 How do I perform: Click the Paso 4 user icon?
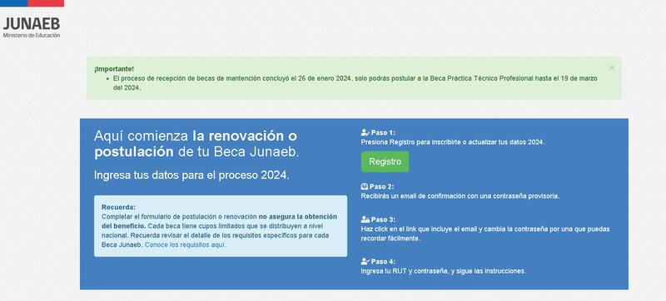coord(365,262)
